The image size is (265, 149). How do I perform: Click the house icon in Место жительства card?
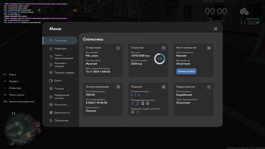pos(209,48)
